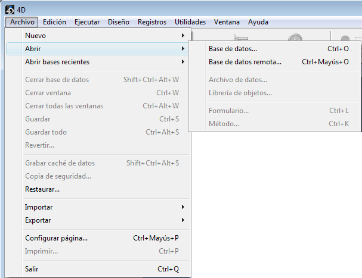Viewport: 362px width, 278px height.
Task: Choose Base de datos... from Abrir submenu
Action: point(233,49)
